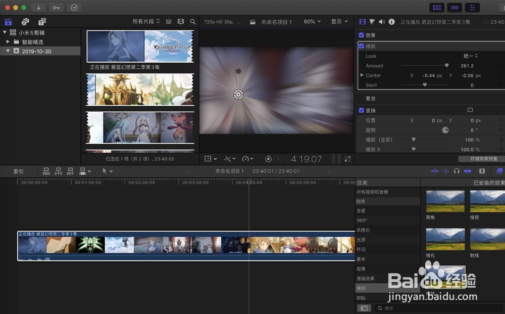The height and width of the screenshot is (314, 505).
Task: Expand Center parameter disclosure triangle
Action: (362, 75)
